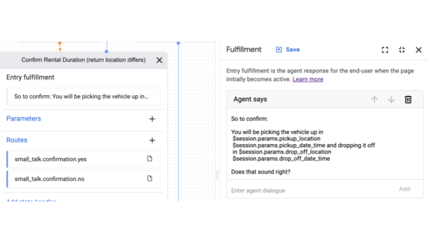Click the Enter agent dialogue field
Screen dimensions: 428x242
coord(312,190)
